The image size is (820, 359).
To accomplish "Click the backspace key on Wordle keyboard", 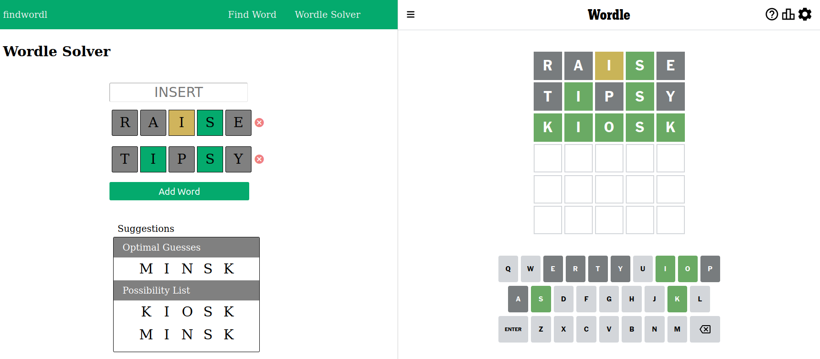I will [705, 329].
